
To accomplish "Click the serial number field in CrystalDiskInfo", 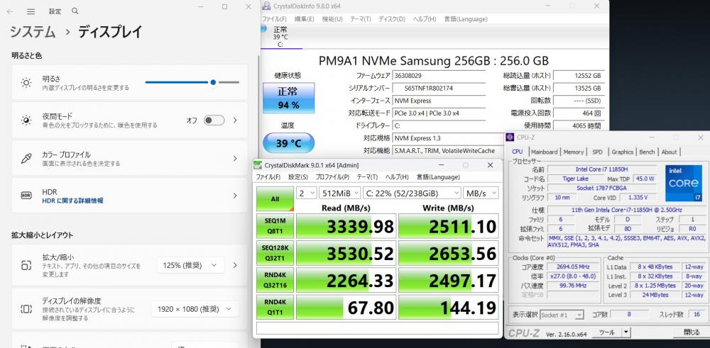I will coord(439,88).
